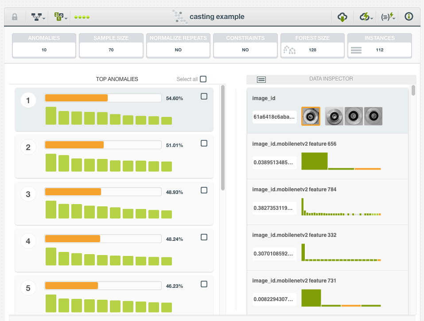Click the forest size trees icon

click(x=289, y=50)
